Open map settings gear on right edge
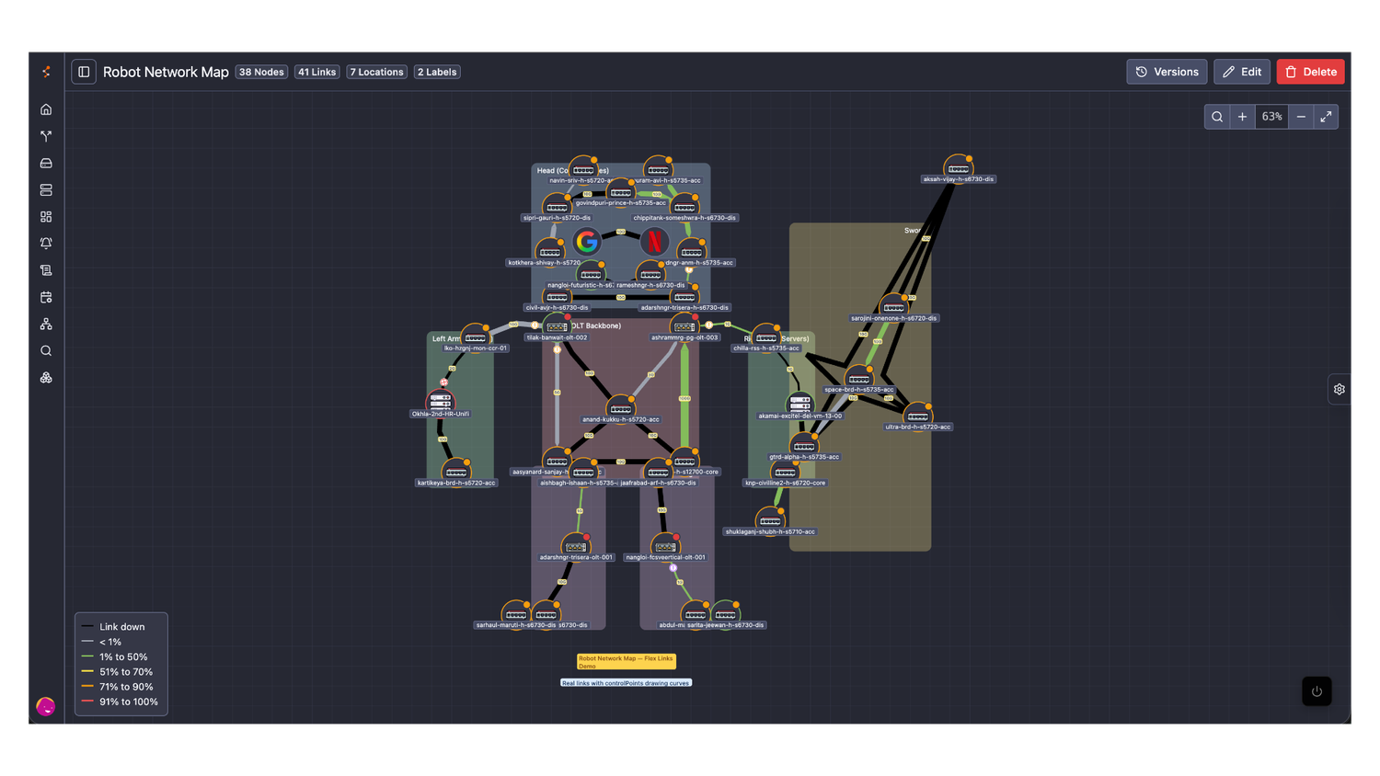This screenshot has width=1380, height=776. coord(1340,389)
